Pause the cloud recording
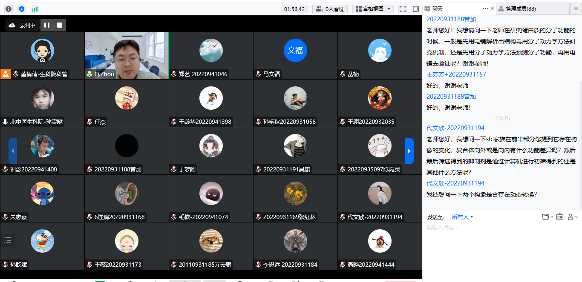The image size is (582, 282). tap(47, 25)
